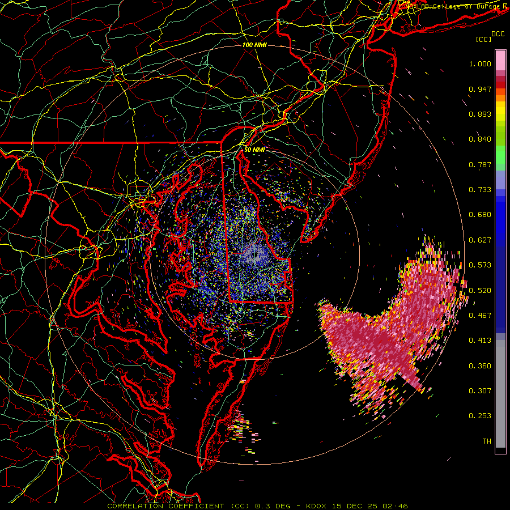The width and height of the screenshot is (510, 510).
Task: Click the 0.840 legend value
Action: click(480, 139)
